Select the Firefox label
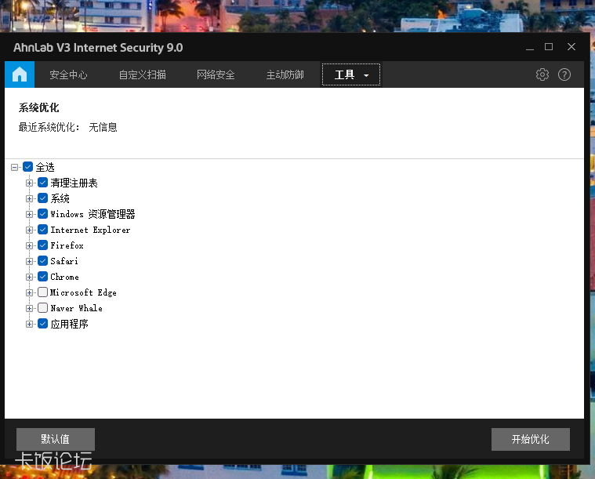 click(67, 245)
